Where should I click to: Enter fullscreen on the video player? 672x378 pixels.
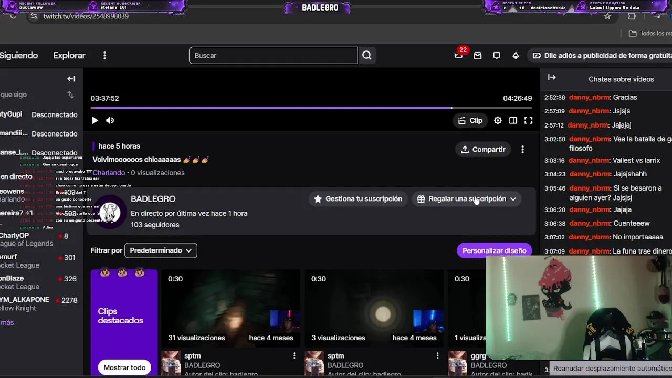528,120
